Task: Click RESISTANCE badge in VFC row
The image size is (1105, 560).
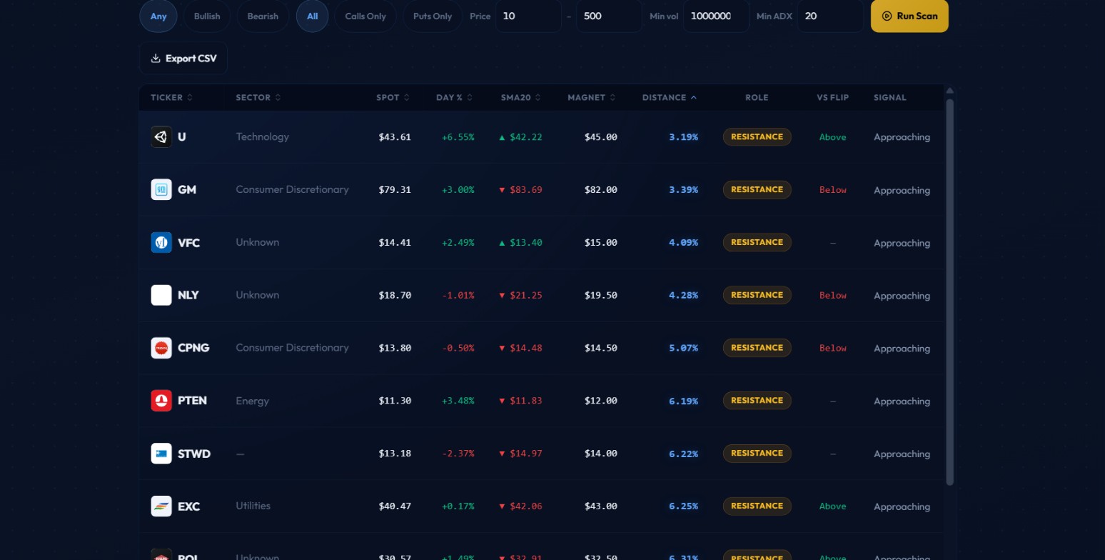Action: 757,242
